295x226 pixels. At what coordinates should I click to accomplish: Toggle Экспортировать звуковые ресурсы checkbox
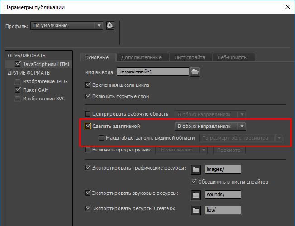tap(88, 193)
